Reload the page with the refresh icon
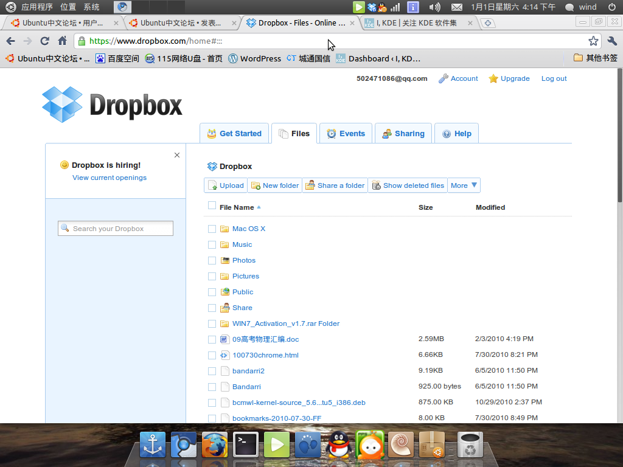 [x=44, y=41]
